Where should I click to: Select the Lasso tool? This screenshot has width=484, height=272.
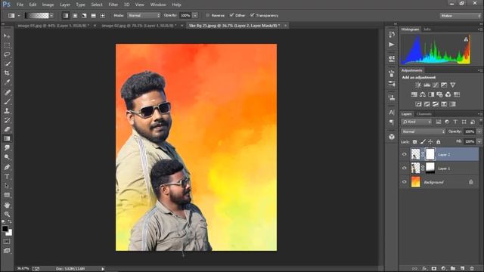coord(7,54)
